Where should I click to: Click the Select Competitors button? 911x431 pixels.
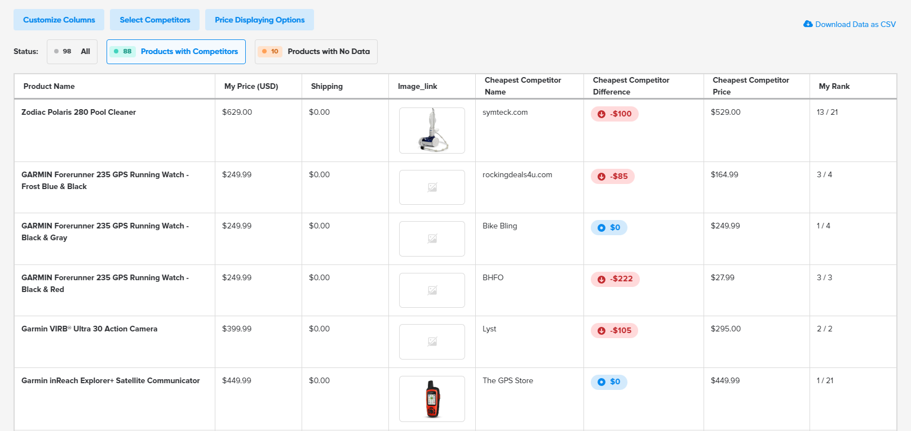tap(155, 20)
